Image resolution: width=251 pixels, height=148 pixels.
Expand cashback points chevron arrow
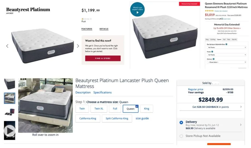point(241,107)
